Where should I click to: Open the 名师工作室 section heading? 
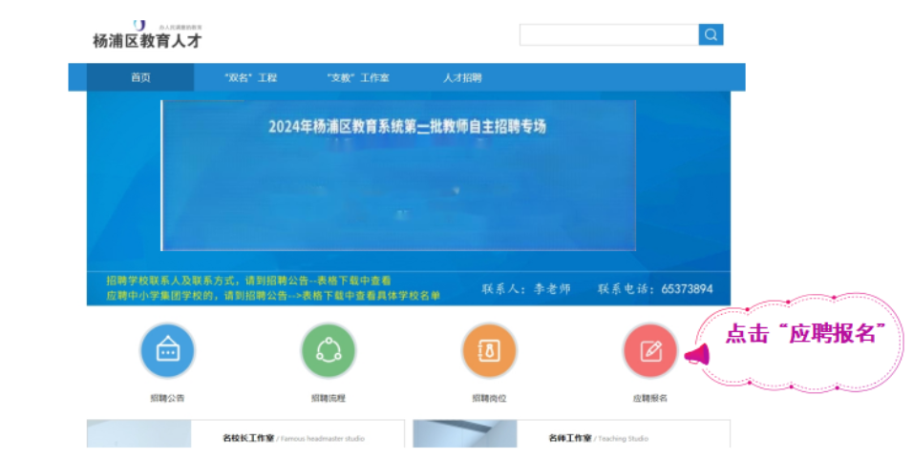coord(569,439)
